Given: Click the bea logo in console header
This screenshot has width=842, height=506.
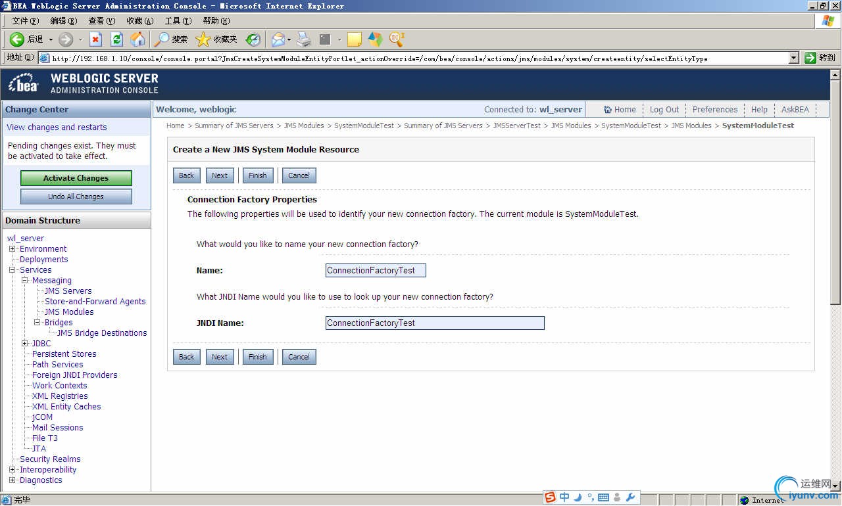Looking at the screenshot, I should tap(24, 84).
